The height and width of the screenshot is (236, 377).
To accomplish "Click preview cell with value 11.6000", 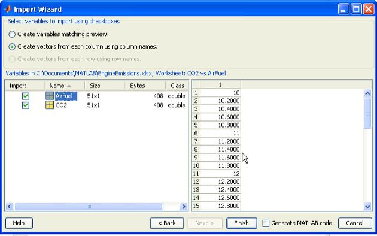I will pos(220,158).
